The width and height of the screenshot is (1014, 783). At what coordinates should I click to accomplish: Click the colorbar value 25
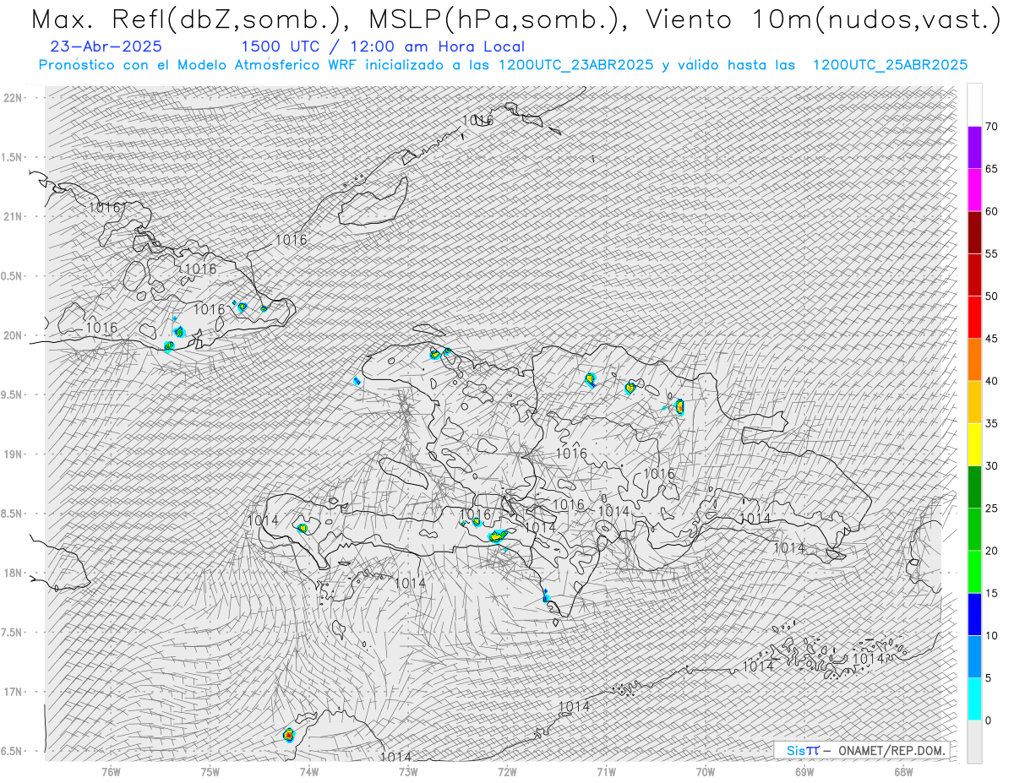[992, 508]
